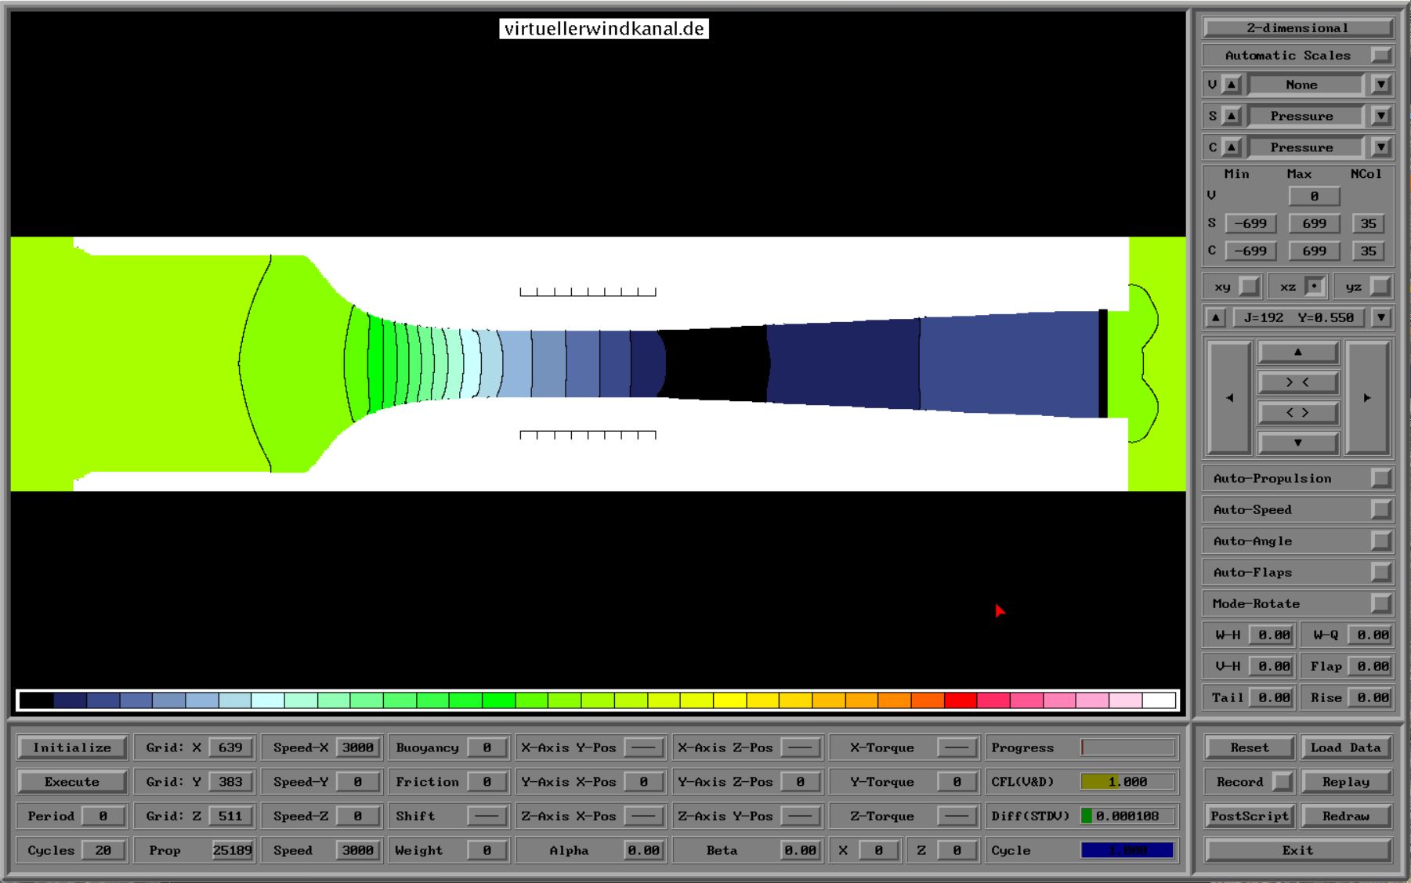Select the yz plane checkbox
The image size is (1411, 883).
(1380, 287)
